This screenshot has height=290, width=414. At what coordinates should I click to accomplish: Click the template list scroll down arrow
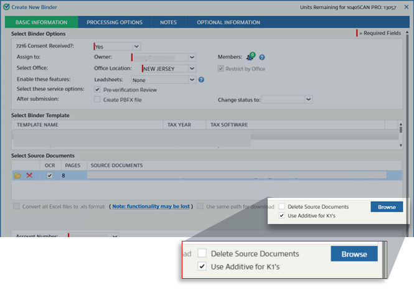click(401, 146)
